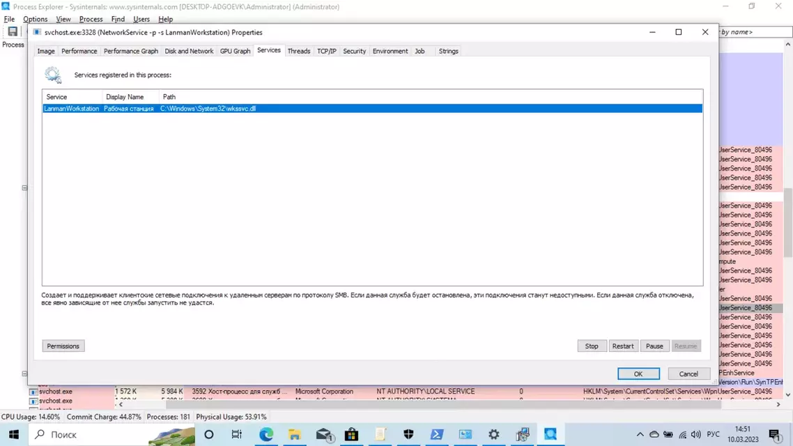Image resolution: width=793 pixels, height=446 pixels.
Task: Select the LanmanWorkstation service row
Action: coord(372,109)
